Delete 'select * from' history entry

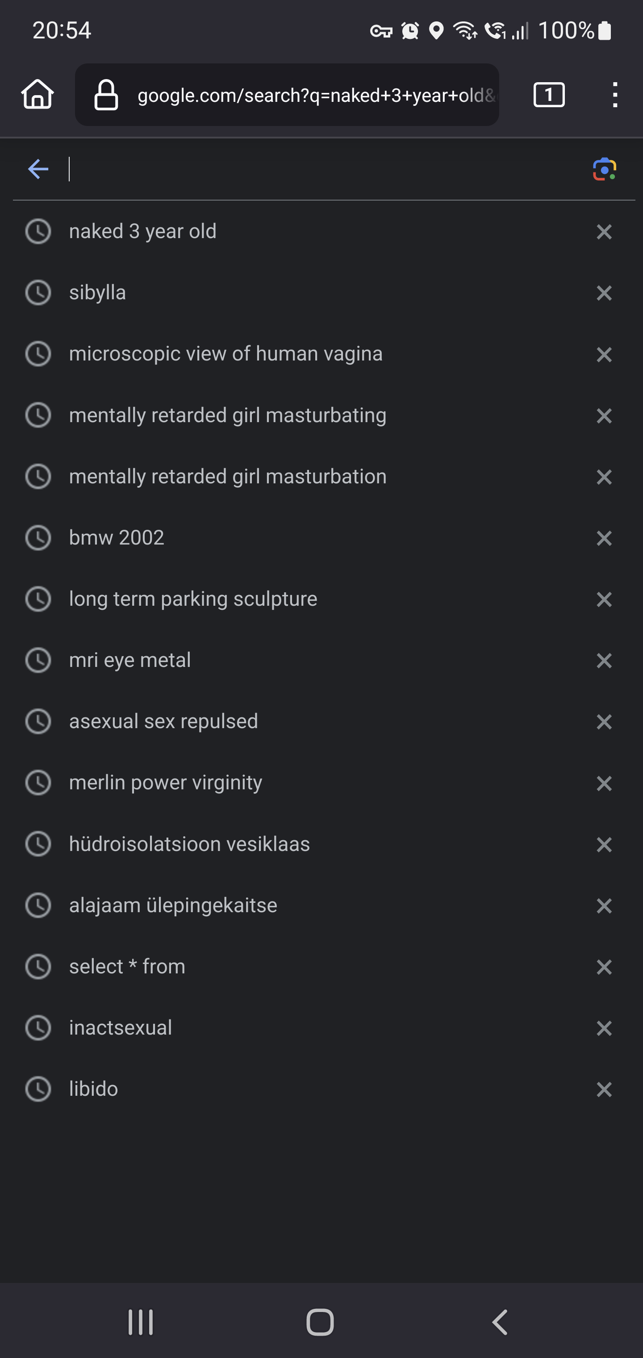point(604,967)
